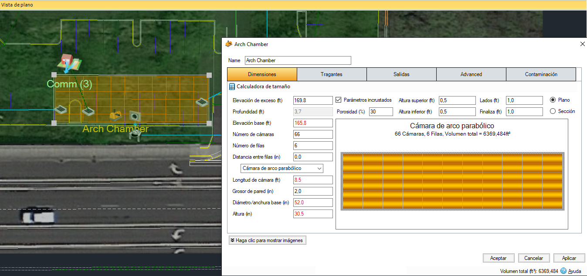Click the Aceptar button
This screenshot has width=587, height=276.
click(499, 258)
